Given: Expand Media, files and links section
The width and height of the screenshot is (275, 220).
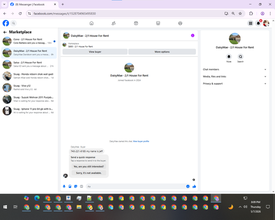Looking at the screenshot, I should [234, 76].
